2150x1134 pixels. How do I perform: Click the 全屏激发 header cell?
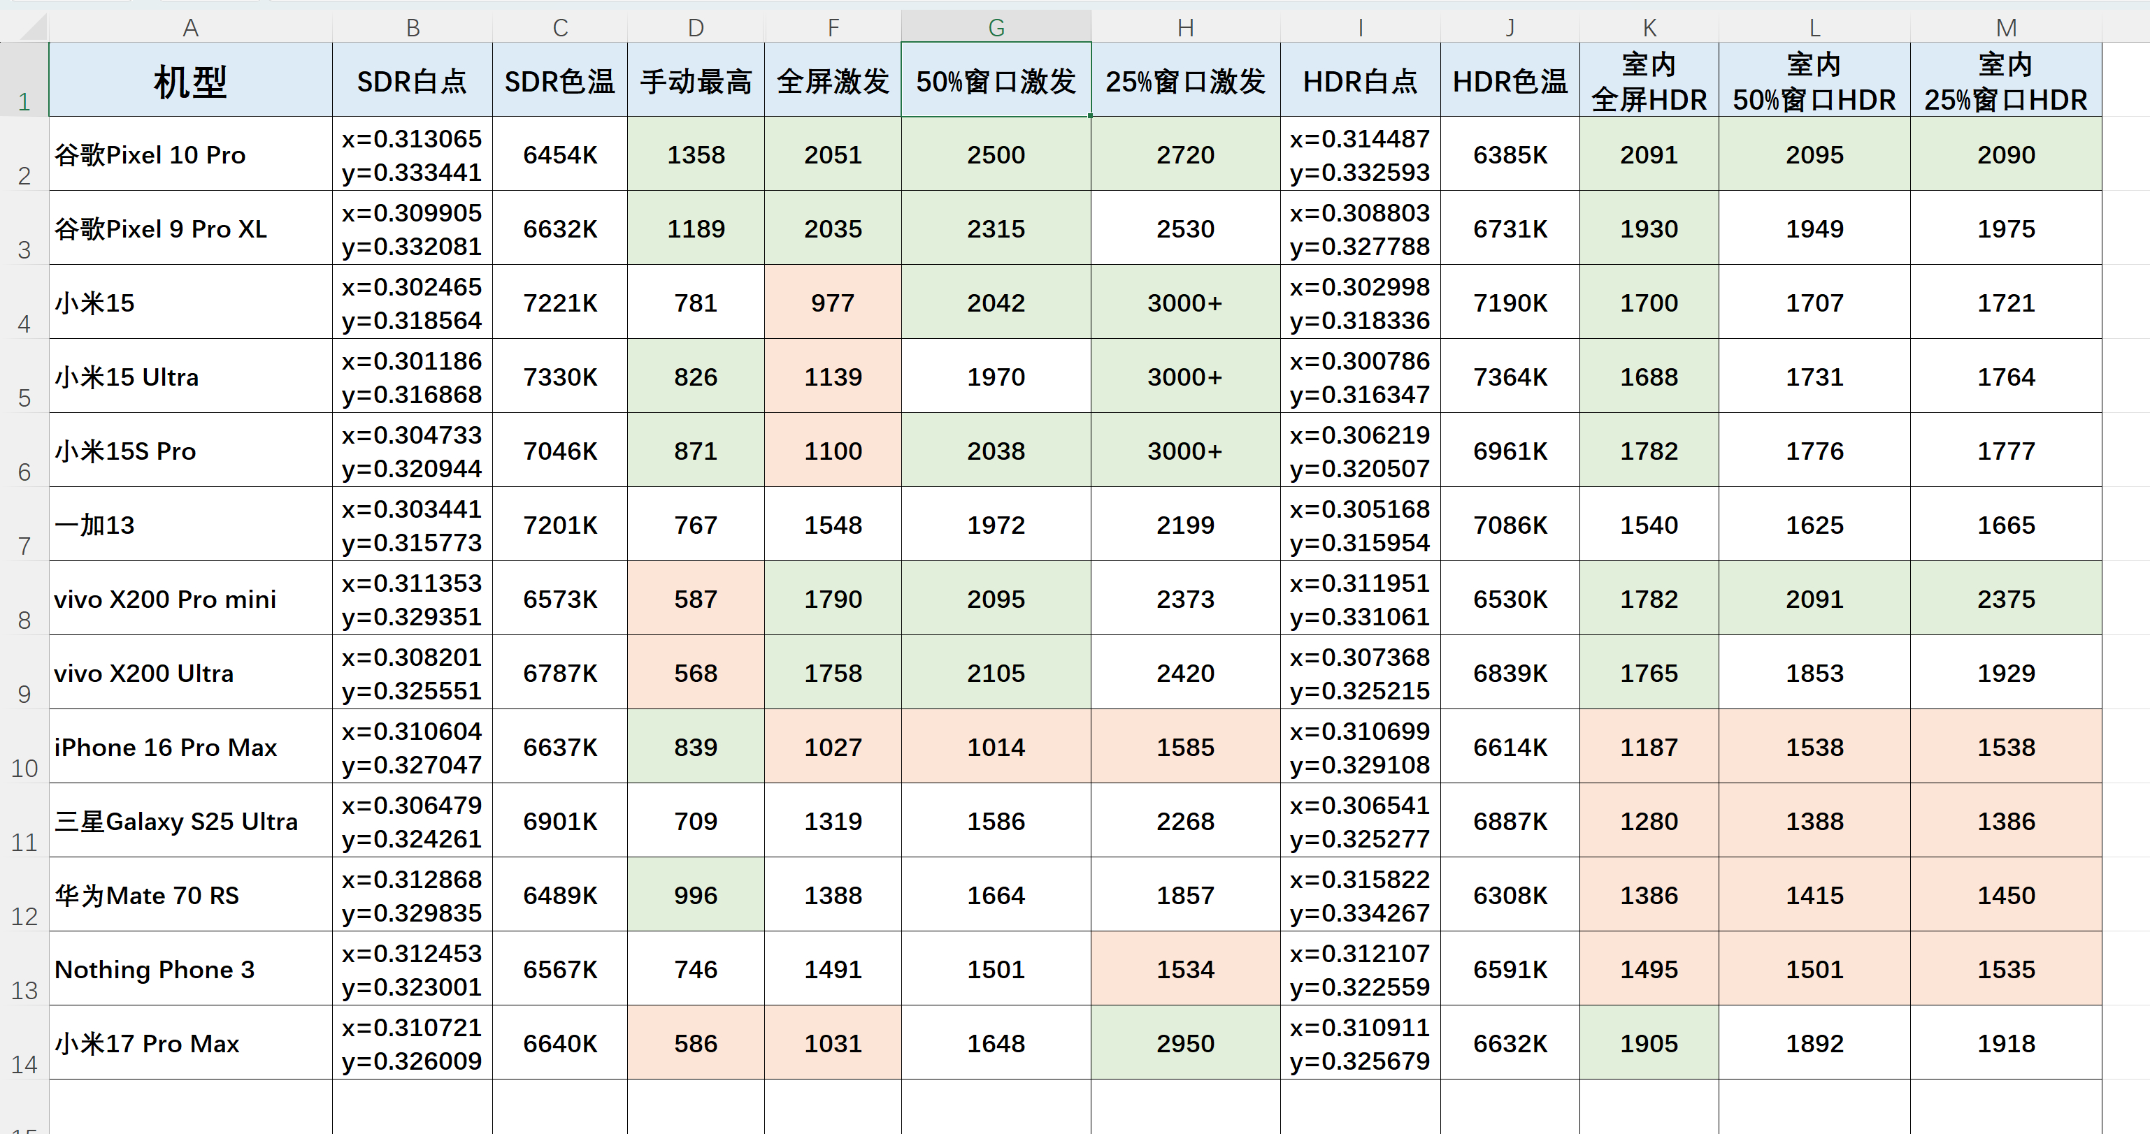833,80
